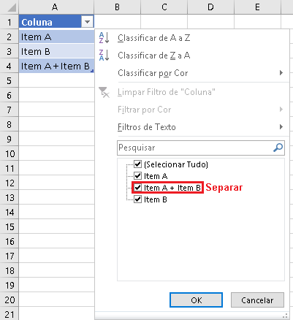This screenshot has width=293, height=320.
Task: Click the Cancelar button
Action: 257,300
